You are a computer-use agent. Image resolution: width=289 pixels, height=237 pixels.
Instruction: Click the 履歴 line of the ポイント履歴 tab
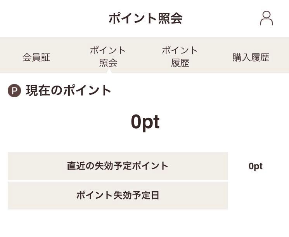pyautogui.click(x=180, y=63)
